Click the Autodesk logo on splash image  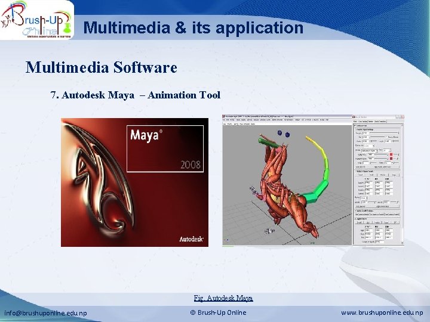point(191,239)
